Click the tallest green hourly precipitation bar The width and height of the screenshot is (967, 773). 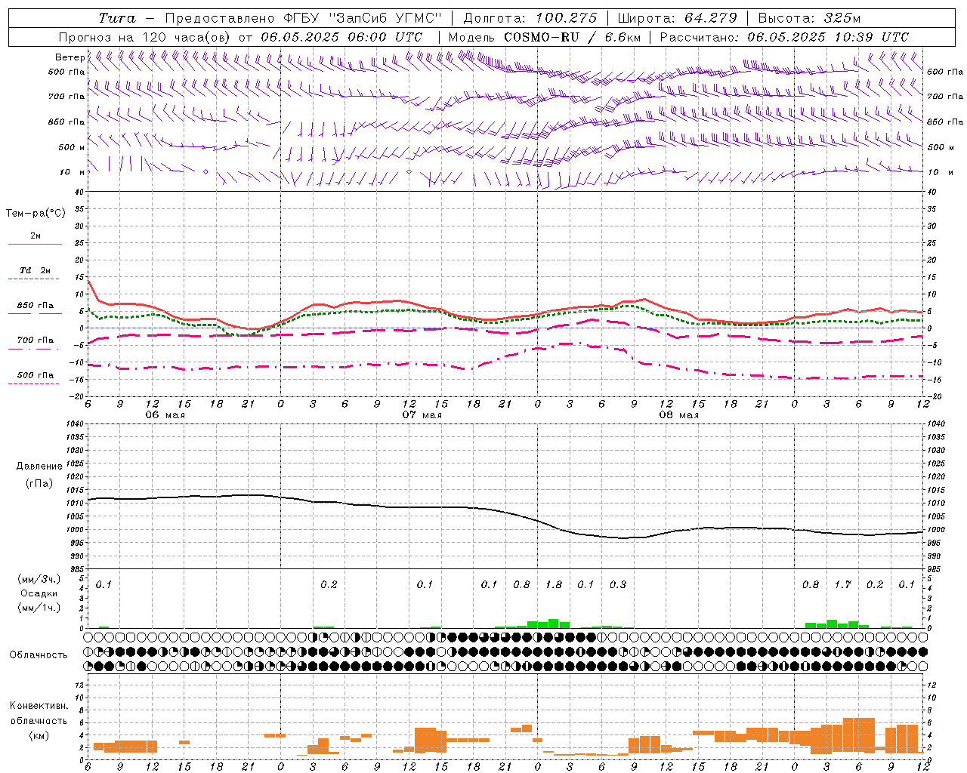pyautogui.click(x=554, y=624)
